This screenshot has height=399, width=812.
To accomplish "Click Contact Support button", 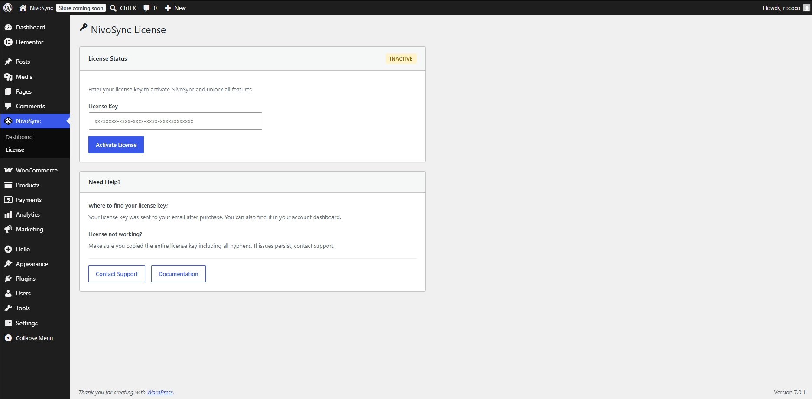I will pos(117,274).
